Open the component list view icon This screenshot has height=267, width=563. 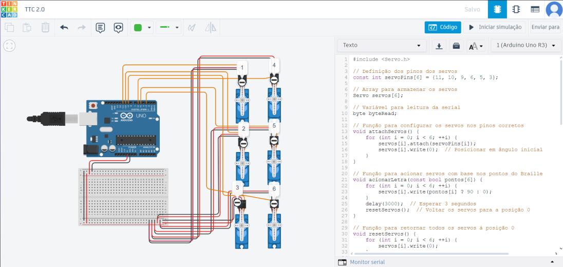pos(535,9)
